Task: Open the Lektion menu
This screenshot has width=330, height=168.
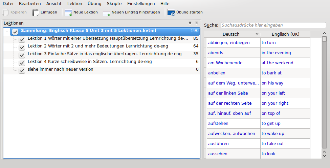Action: point(75,4)
